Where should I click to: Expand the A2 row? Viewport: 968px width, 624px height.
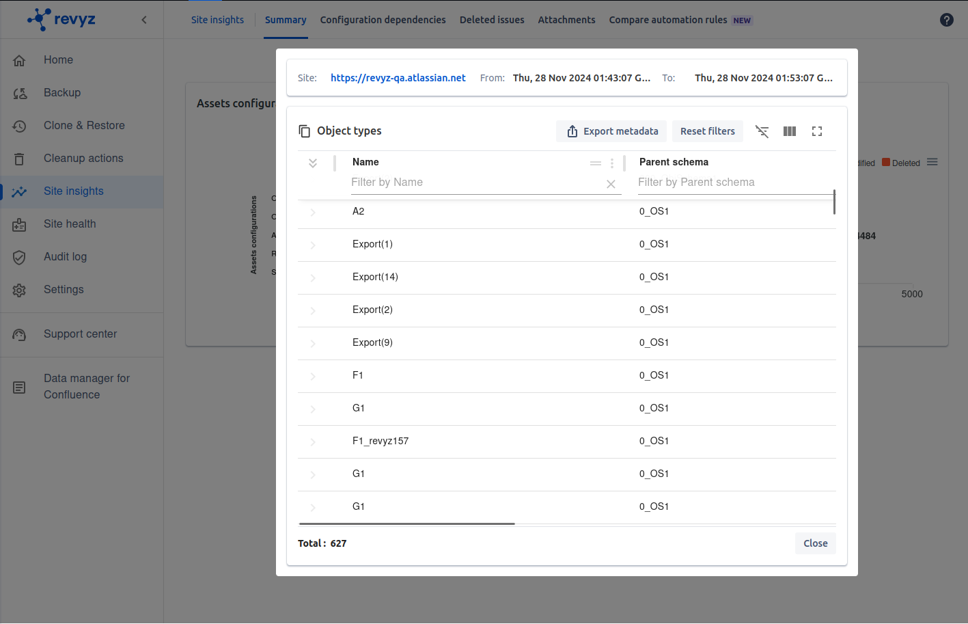tap(313, 212)
